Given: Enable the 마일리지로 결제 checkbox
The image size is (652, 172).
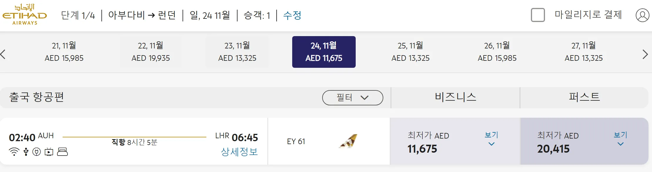Looking at the screenshot, I should tap(538, 15).
